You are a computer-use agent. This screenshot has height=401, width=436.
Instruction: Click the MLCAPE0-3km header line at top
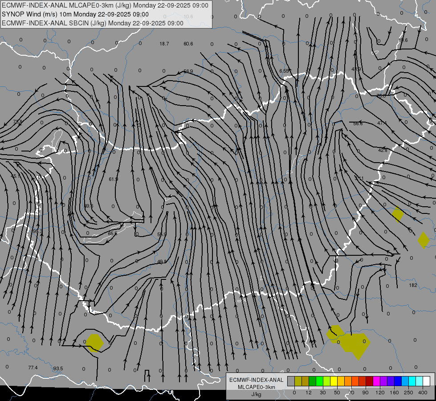click(x=105, y=5)
